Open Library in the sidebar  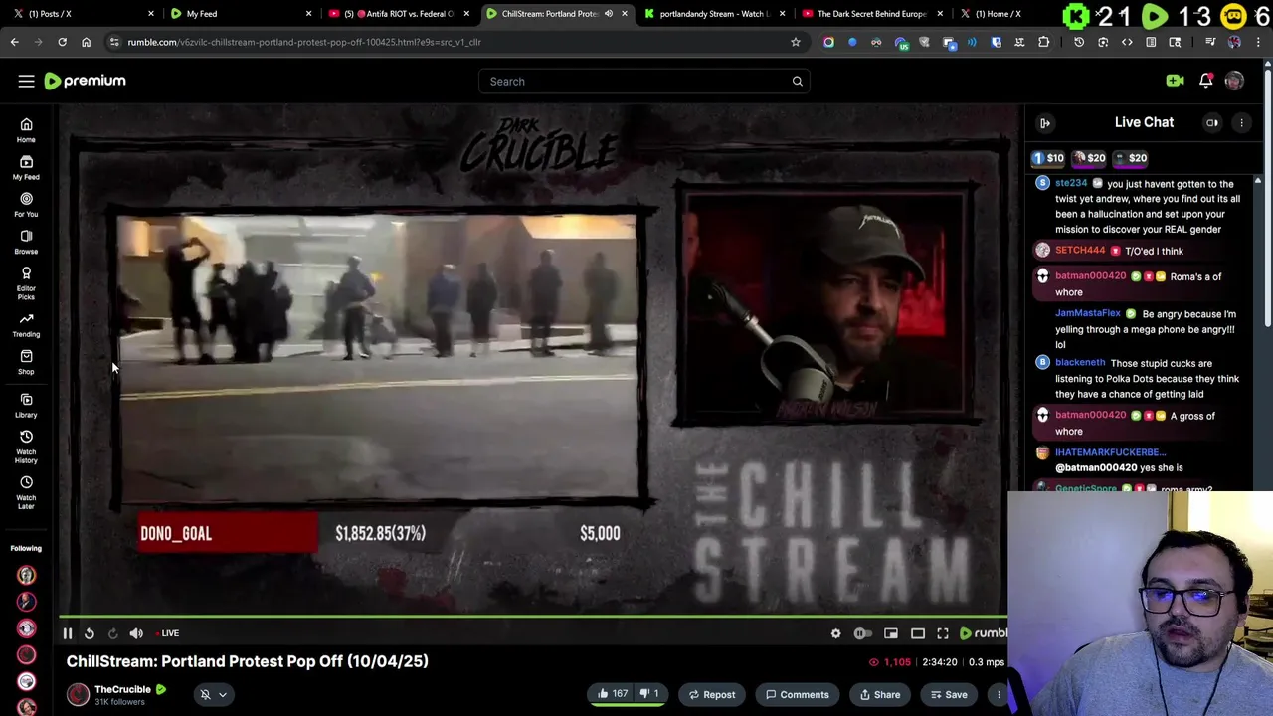[26, 405]
